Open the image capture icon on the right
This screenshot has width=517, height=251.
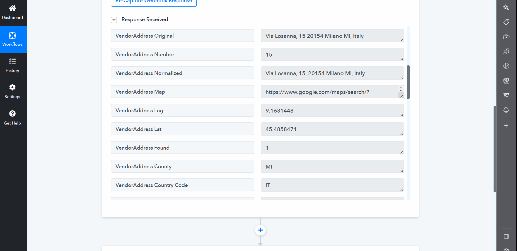tap(506, 81)
